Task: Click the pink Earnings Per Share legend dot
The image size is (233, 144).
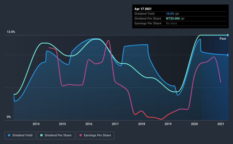Action: 81,135
